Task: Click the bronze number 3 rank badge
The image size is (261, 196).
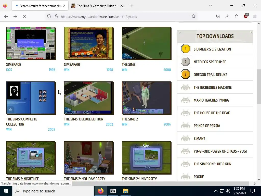Action: pyautogui.click(x=186, y=74)
